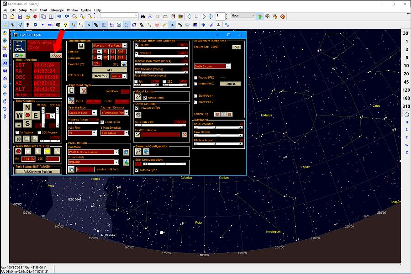Viewport: 411px width, 274px height.
Task: Click the Gamepad Configuration wrench icon
Action: click(138, 151)
